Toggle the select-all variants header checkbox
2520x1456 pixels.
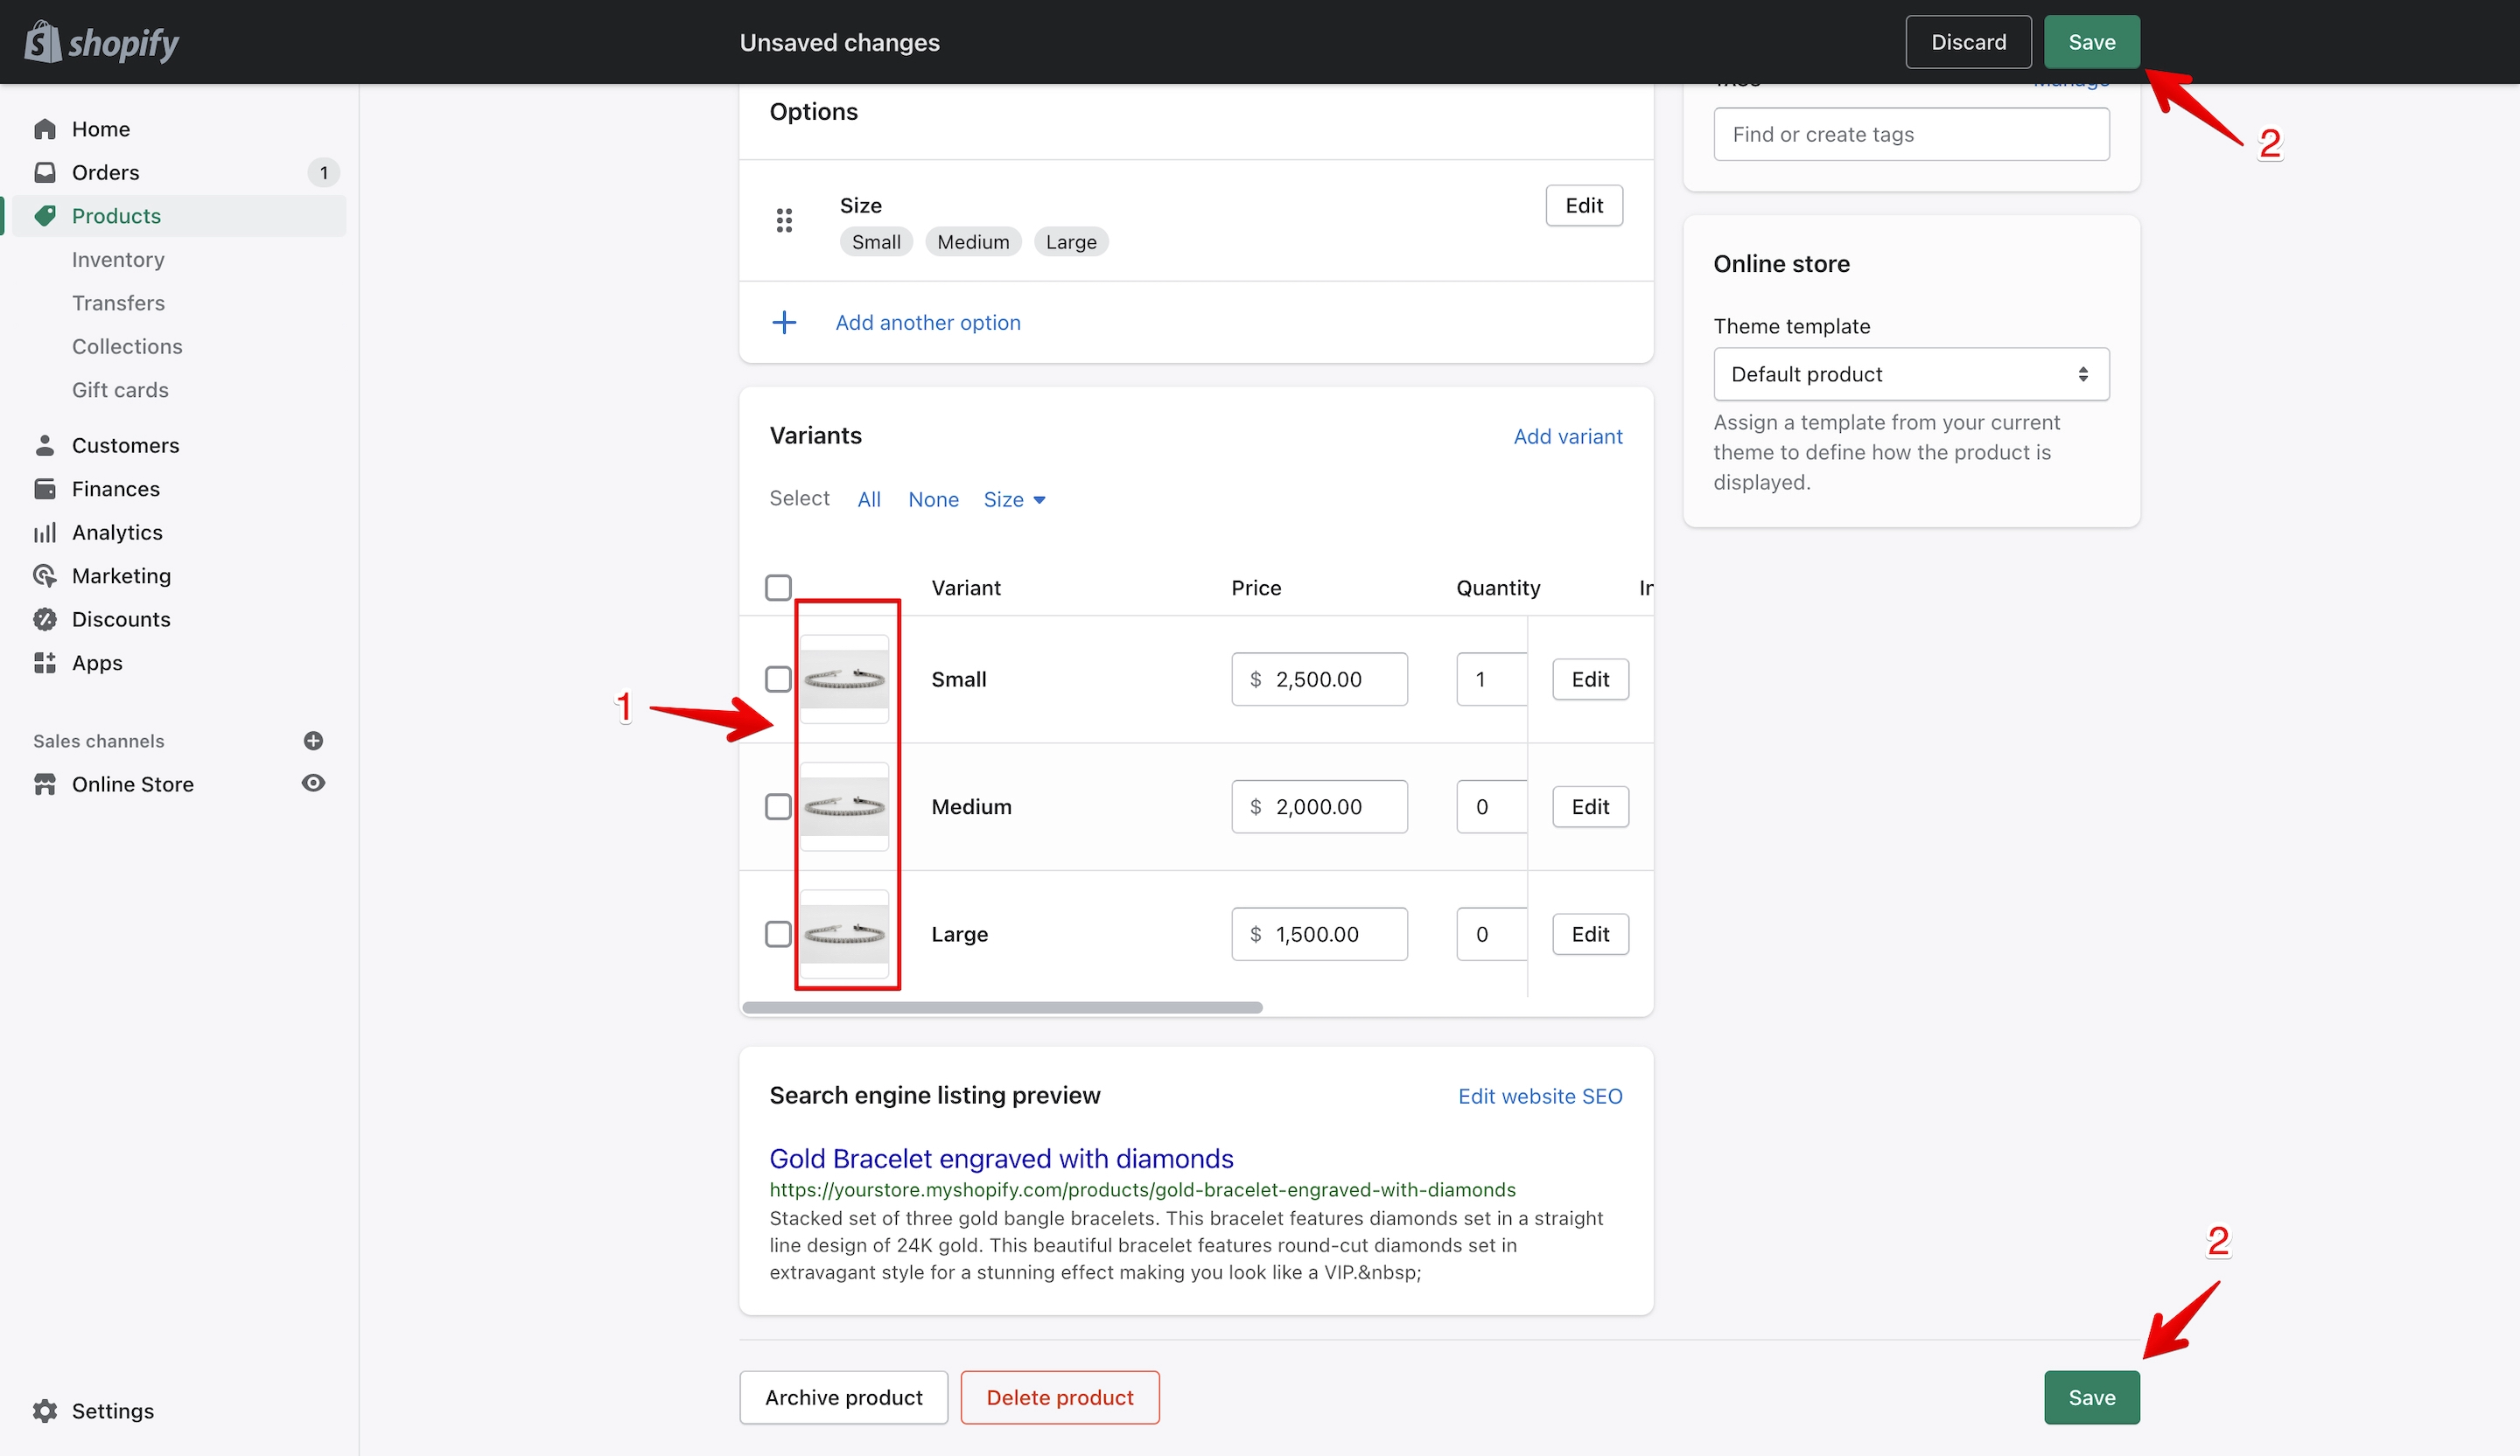(778, 587)
